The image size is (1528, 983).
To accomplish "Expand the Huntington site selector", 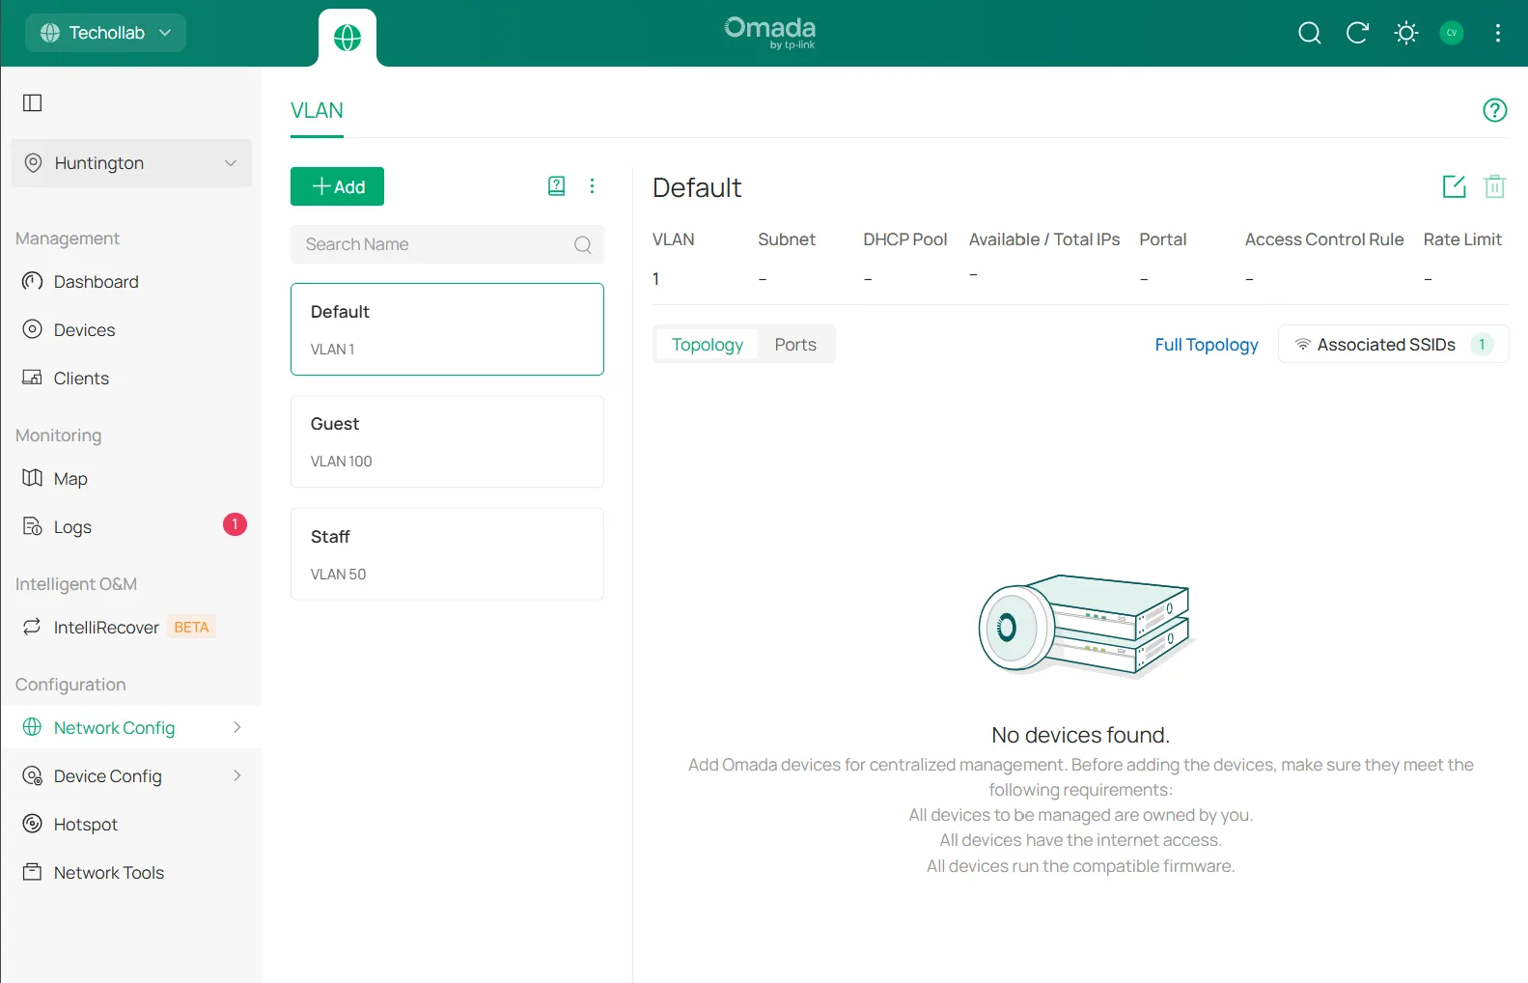I will click(x=131, y=163).
